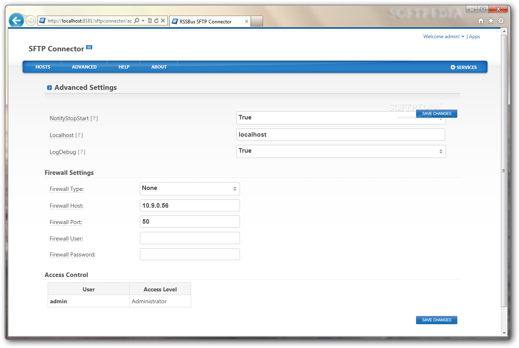Click the stop loading X in address bar

click(163, 21)
